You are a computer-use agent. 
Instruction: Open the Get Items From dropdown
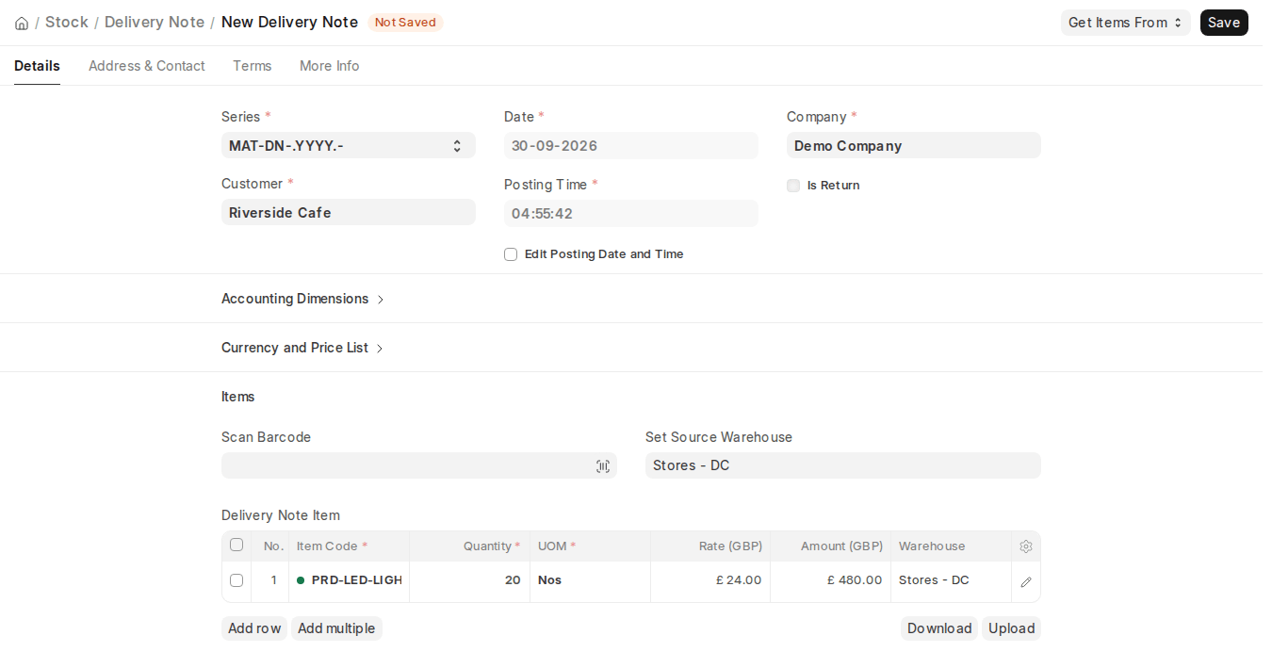pyautogui.click(x=1125, y=23)
